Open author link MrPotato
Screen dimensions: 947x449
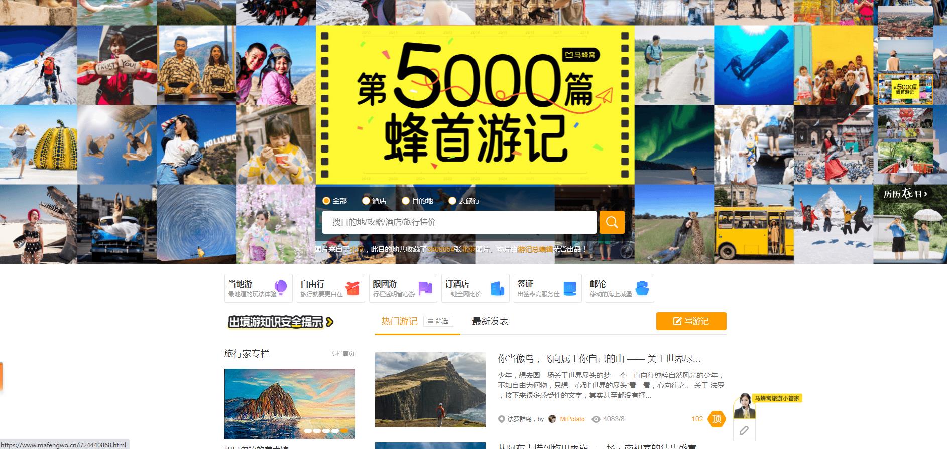(572, 419)
